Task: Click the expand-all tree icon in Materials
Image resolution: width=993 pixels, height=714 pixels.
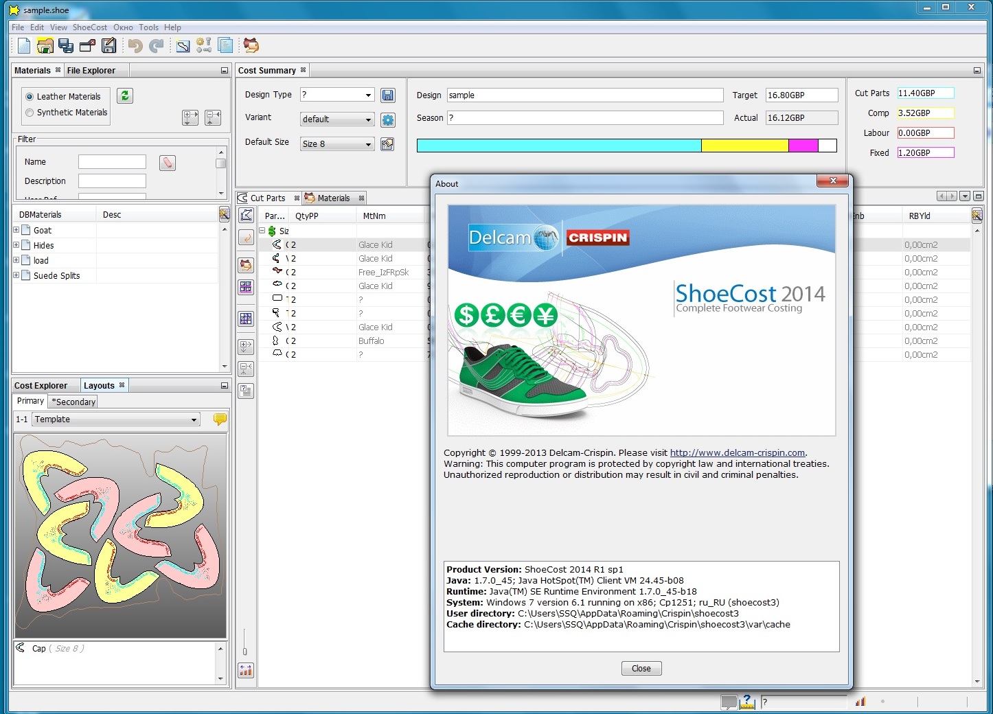Action: tap(190, 117)
